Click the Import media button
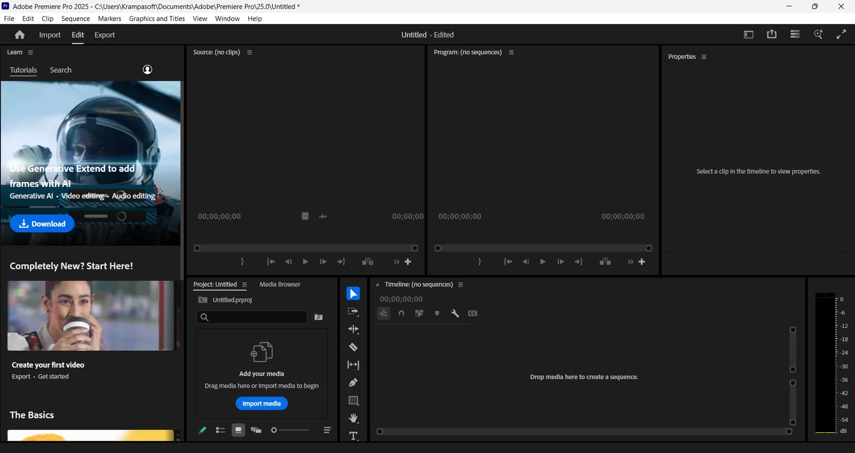855x453 pixels. 262,403
